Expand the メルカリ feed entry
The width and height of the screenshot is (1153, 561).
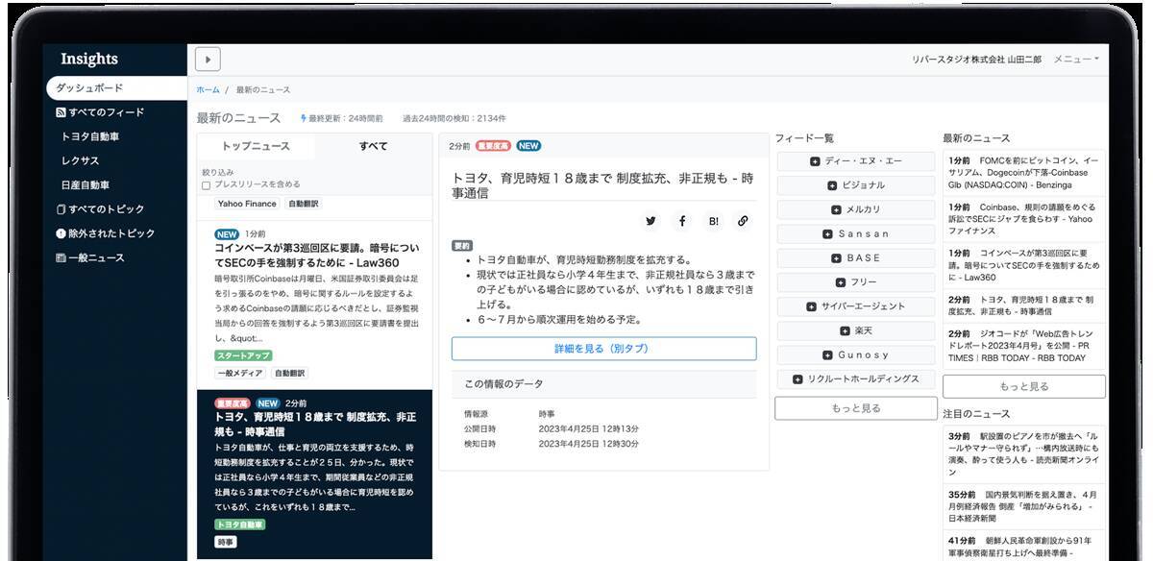[x=855, y=209]
